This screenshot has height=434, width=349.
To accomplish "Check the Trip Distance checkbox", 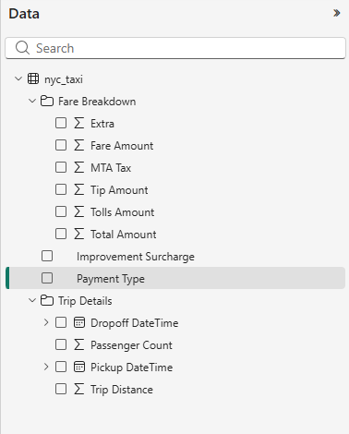I will 61,389.
